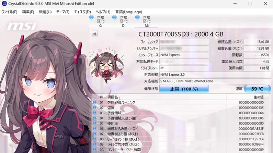This screenshot has height=153, width=273.
Task: Go to previous disk with left arrow
Action: point(95,34)
